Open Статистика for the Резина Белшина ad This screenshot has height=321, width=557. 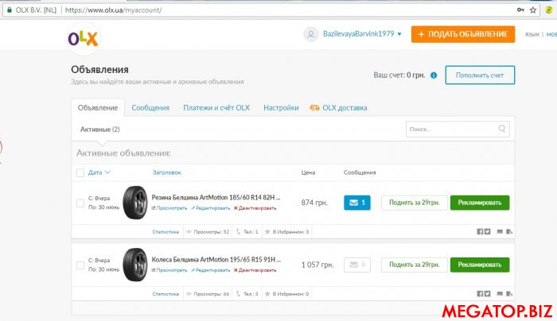(166, 232)
